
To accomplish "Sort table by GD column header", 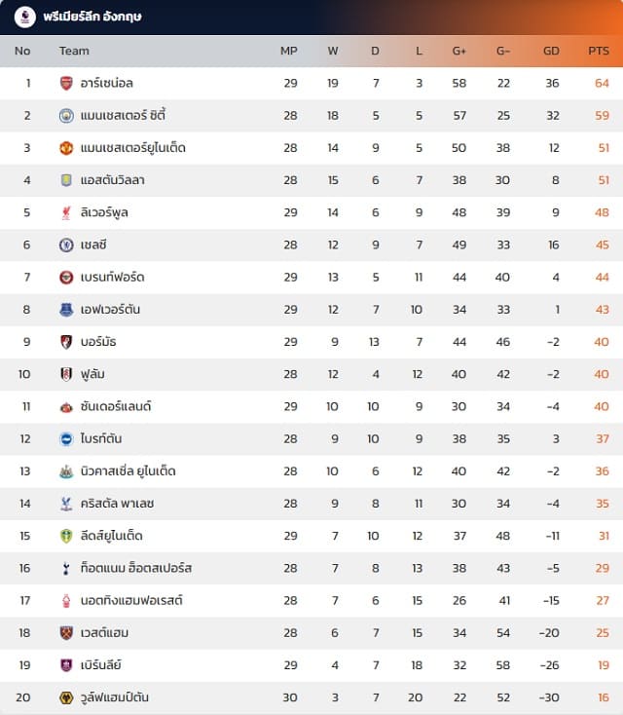I will [551, 51].
